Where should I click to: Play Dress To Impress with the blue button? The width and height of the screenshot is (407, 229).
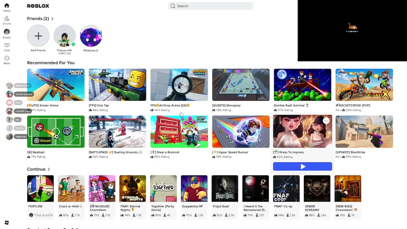(302, 166)
